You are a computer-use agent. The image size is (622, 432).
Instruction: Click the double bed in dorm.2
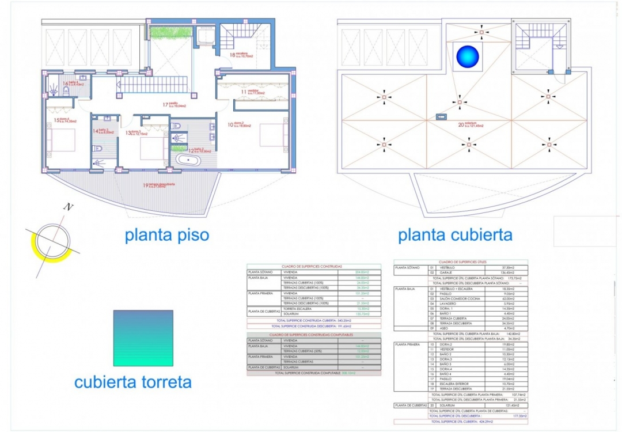tap(271, 136)
